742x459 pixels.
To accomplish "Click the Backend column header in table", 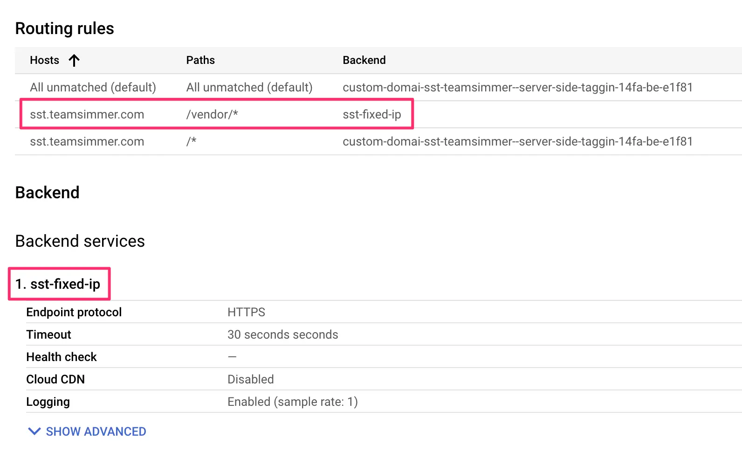I will click(x=364, y=60).
